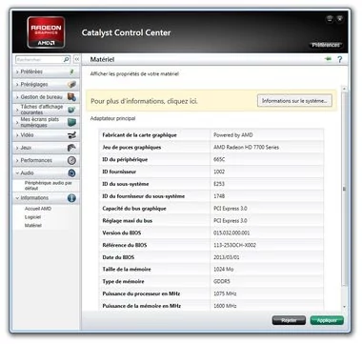The height and width of the screenshot is (344, 362).
Task: Open Périphérique audio par défaut page
Action: tap(48, 186)
